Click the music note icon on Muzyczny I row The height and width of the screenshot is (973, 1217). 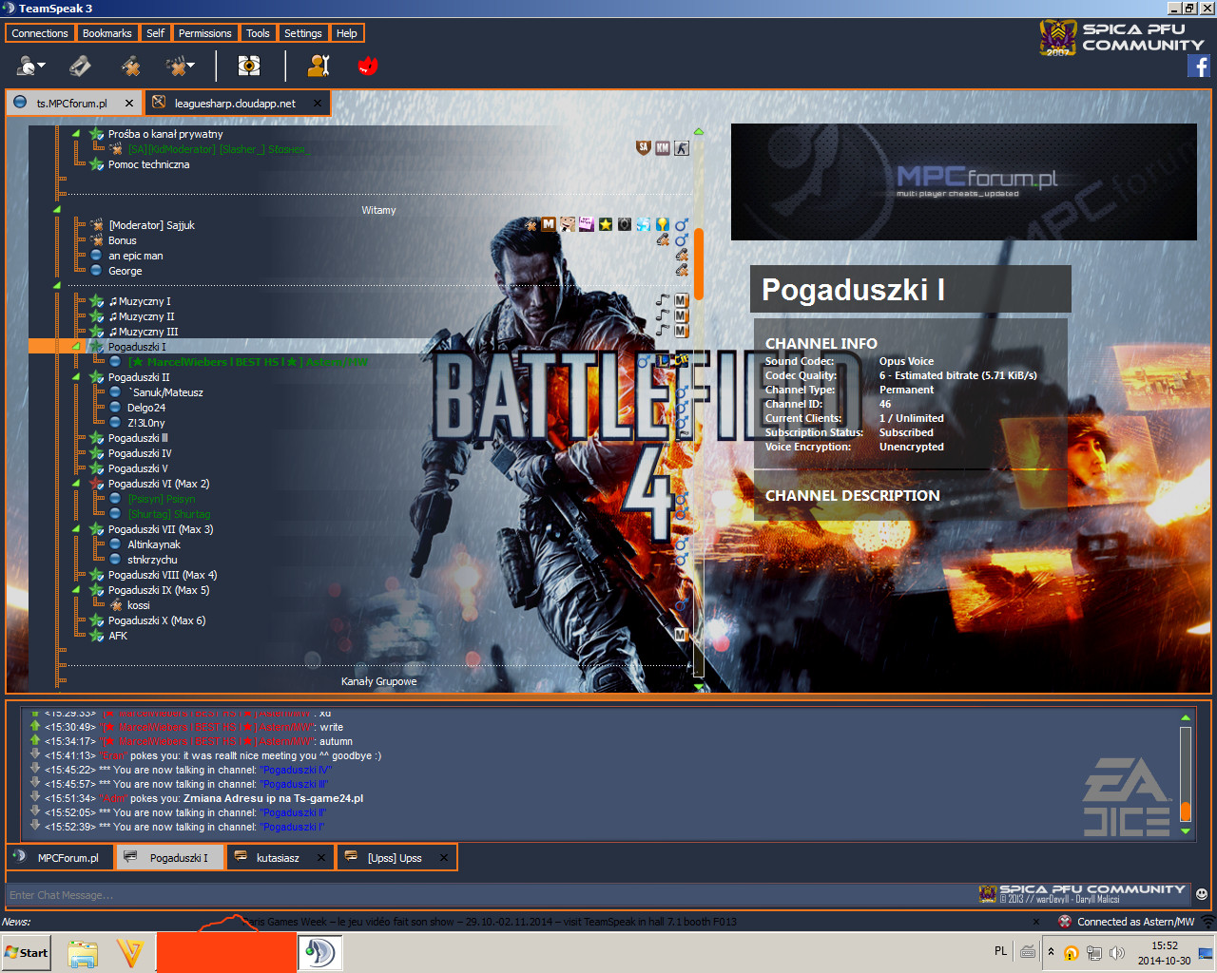pos(663,301)
